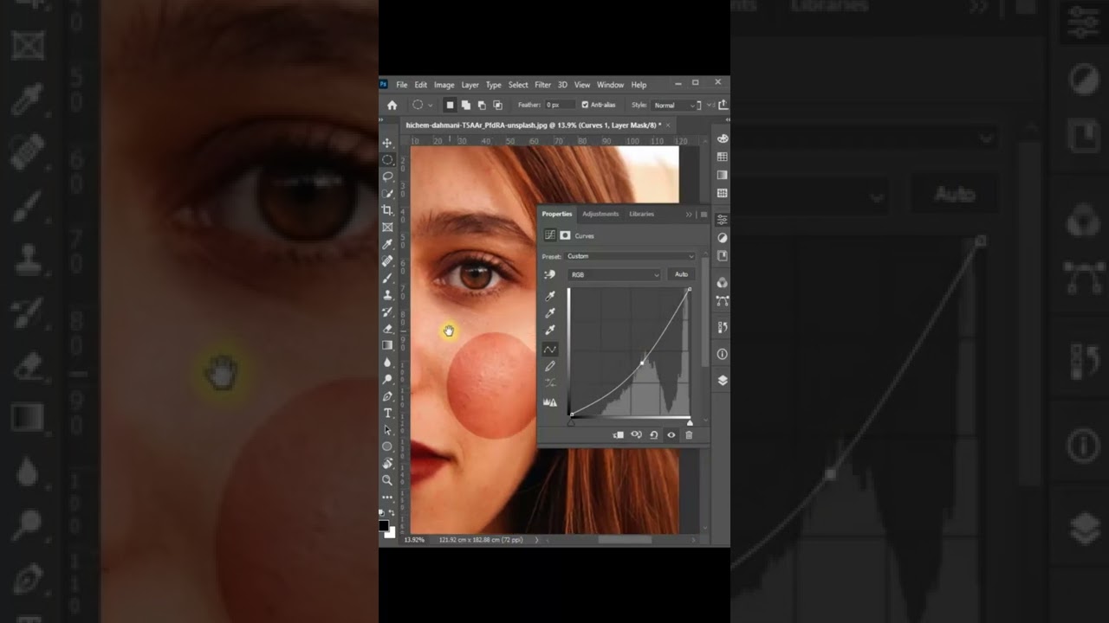Screen dimensions: 1109x623
Task: Open the Edit Toolbar three-dots button
Action: [387, 497]
